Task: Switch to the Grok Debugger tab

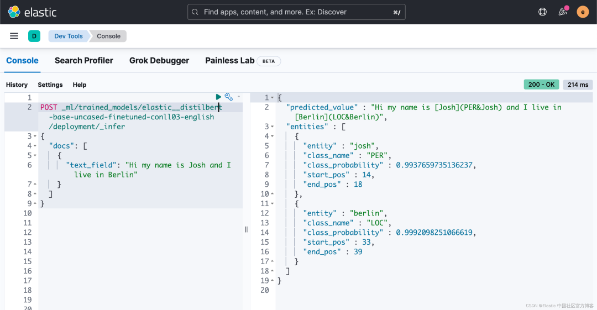Action: point(159,61)
